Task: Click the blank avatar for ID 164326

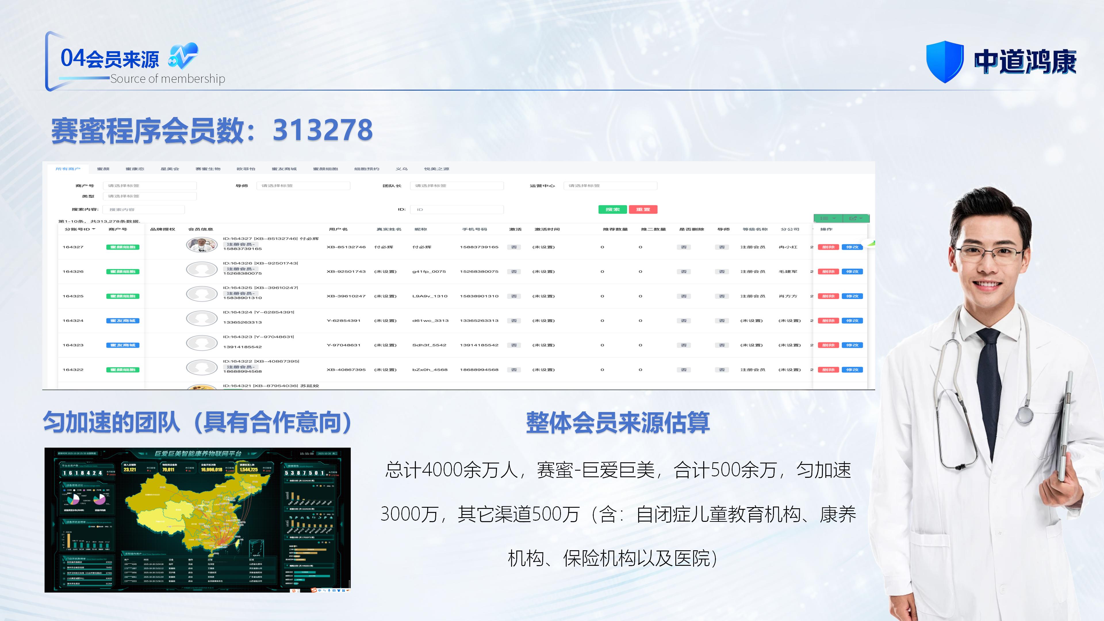Action: (x=202, y=270)
